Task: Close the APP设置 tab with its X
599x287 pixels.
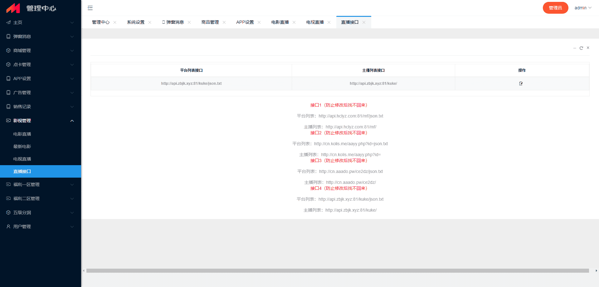Action: point(259,22)
